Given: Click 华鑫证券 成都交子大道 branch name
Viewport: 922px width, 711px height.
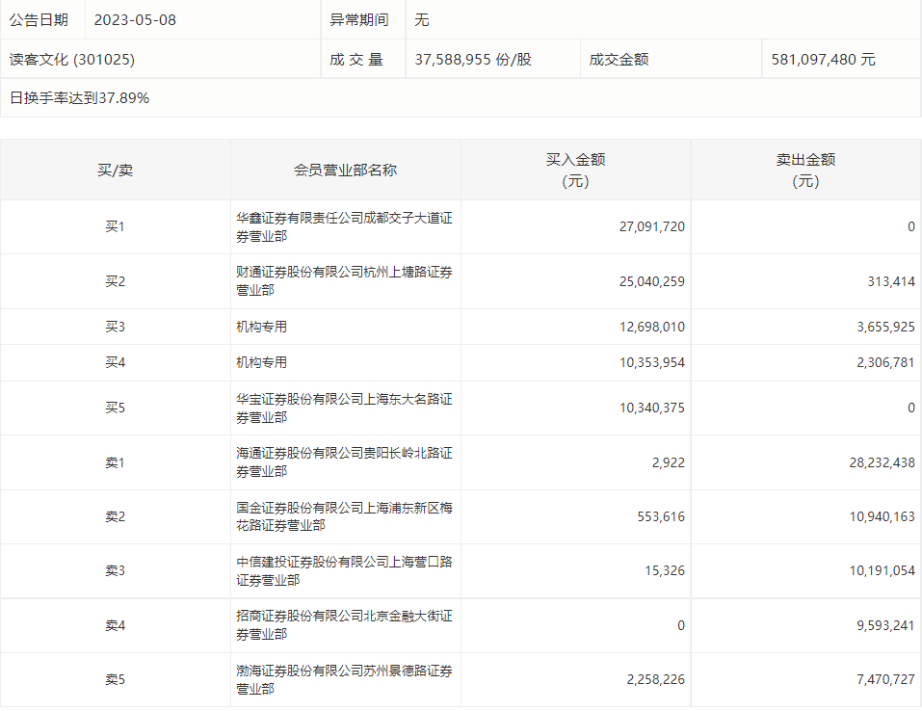Looking at the screenshot, I should click(x=345, y=227).
